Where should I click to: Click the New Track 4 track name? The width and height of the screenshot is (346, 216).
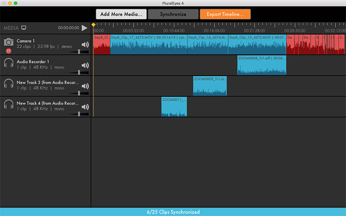48,103
